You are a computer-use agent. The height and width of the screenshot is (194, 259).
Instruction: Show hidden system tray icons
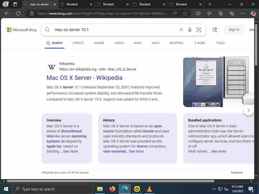[x=214, y=189]
